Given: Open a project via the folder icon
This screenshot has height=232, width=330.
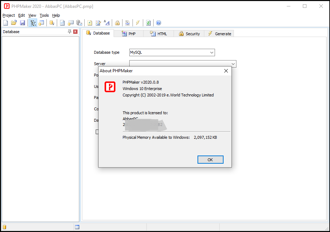Looking at the screenshot, I should tap(14, 23).
